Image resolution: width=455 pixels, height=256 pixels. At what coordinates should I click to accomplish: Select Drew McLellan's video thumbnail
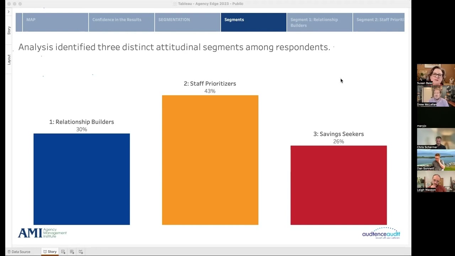[436, 96]
